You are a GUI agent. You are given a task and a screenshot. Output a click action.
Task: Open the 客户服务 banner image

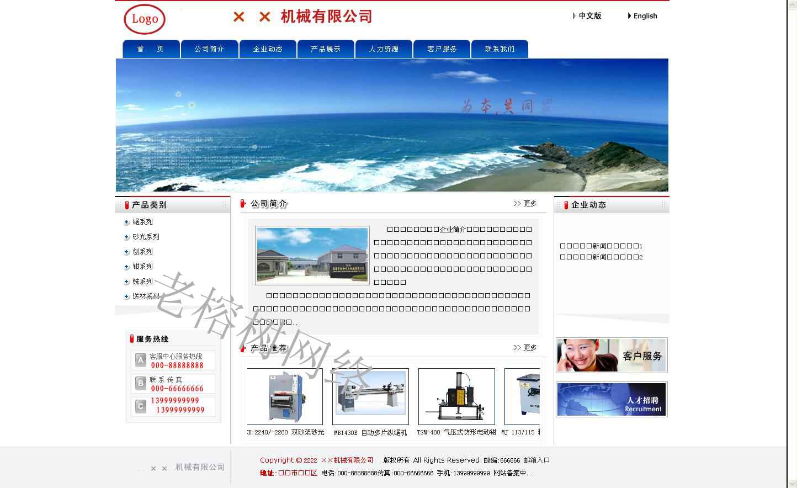[x=612, y=356]
